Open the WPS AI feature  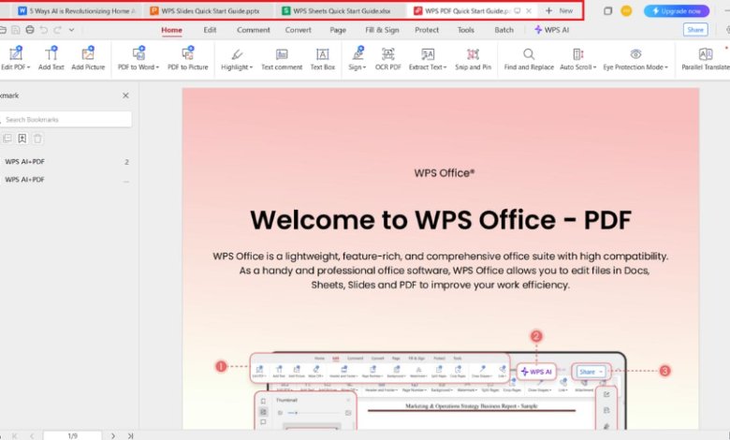[551, 30]
